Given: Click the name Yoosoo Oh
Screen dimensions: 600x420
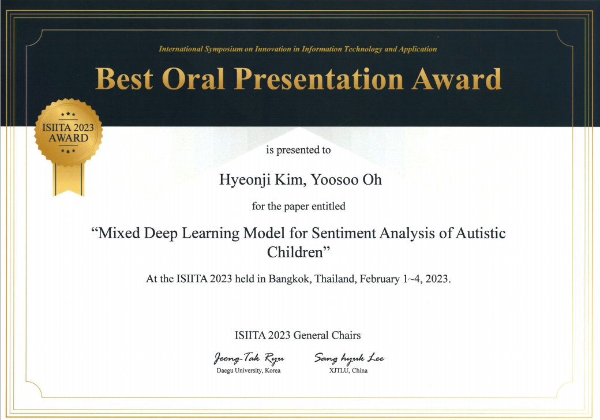Looking at the screenshot, I should click(347, 180).
